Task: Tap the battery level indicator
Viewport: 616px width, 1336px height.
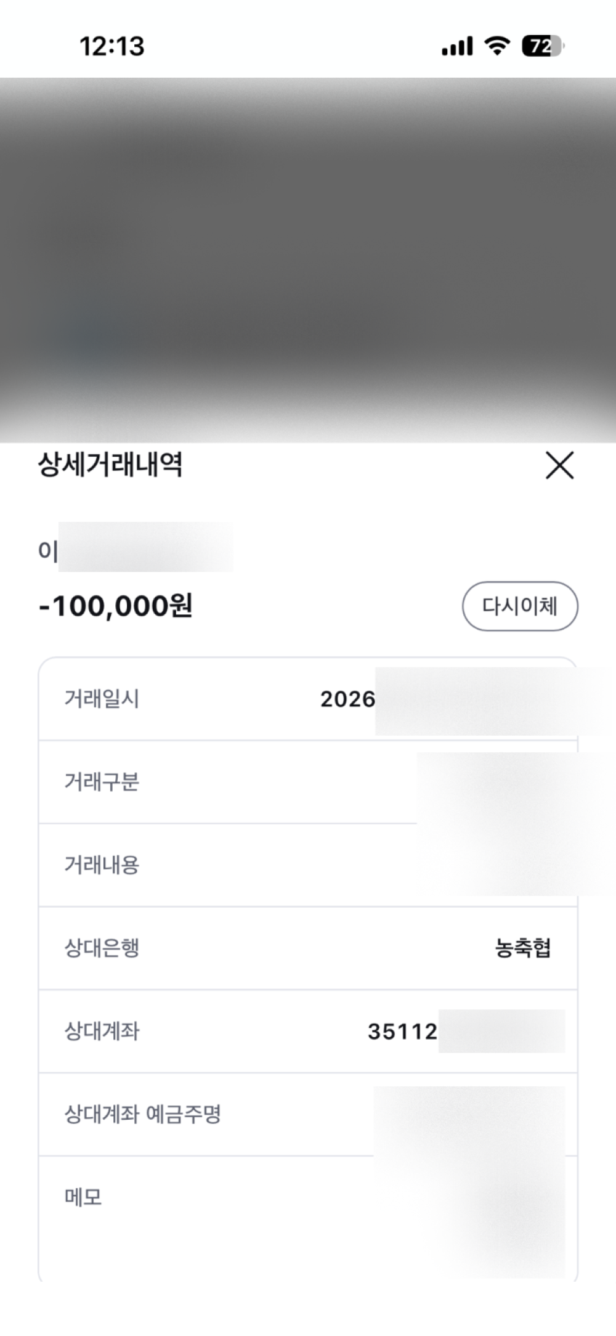Action: pos(542,46)
